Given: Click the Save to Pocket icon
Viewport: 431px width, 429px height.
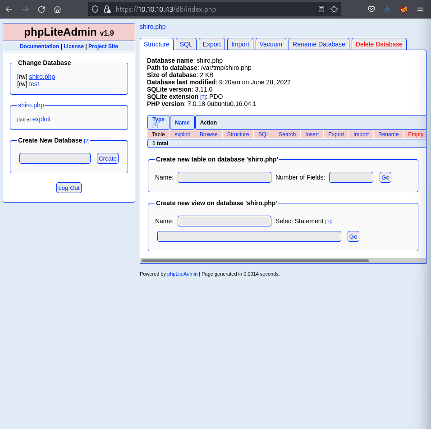Looking at the screenshot, I should coord(371,9).
